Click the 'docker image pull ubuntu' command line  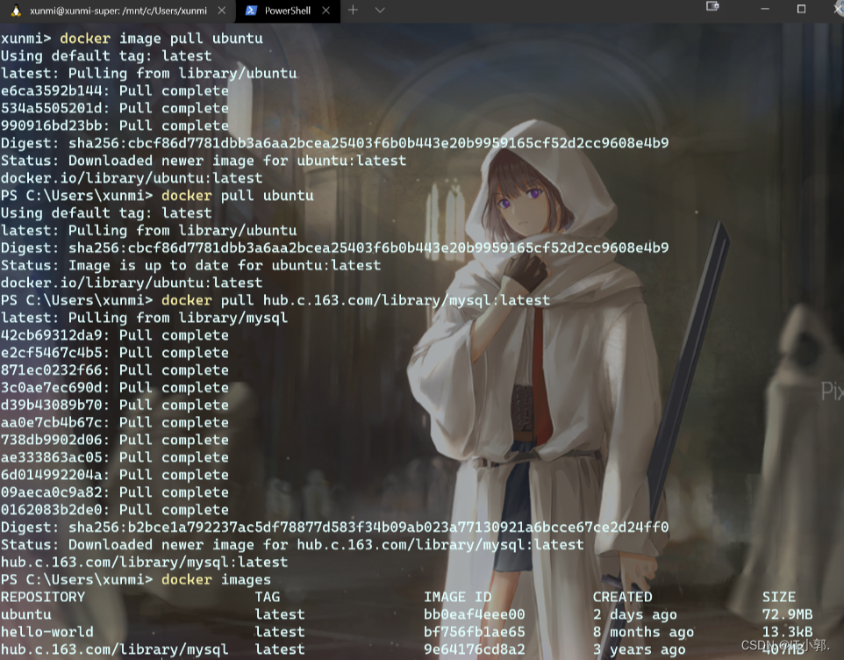coord(132,39)
